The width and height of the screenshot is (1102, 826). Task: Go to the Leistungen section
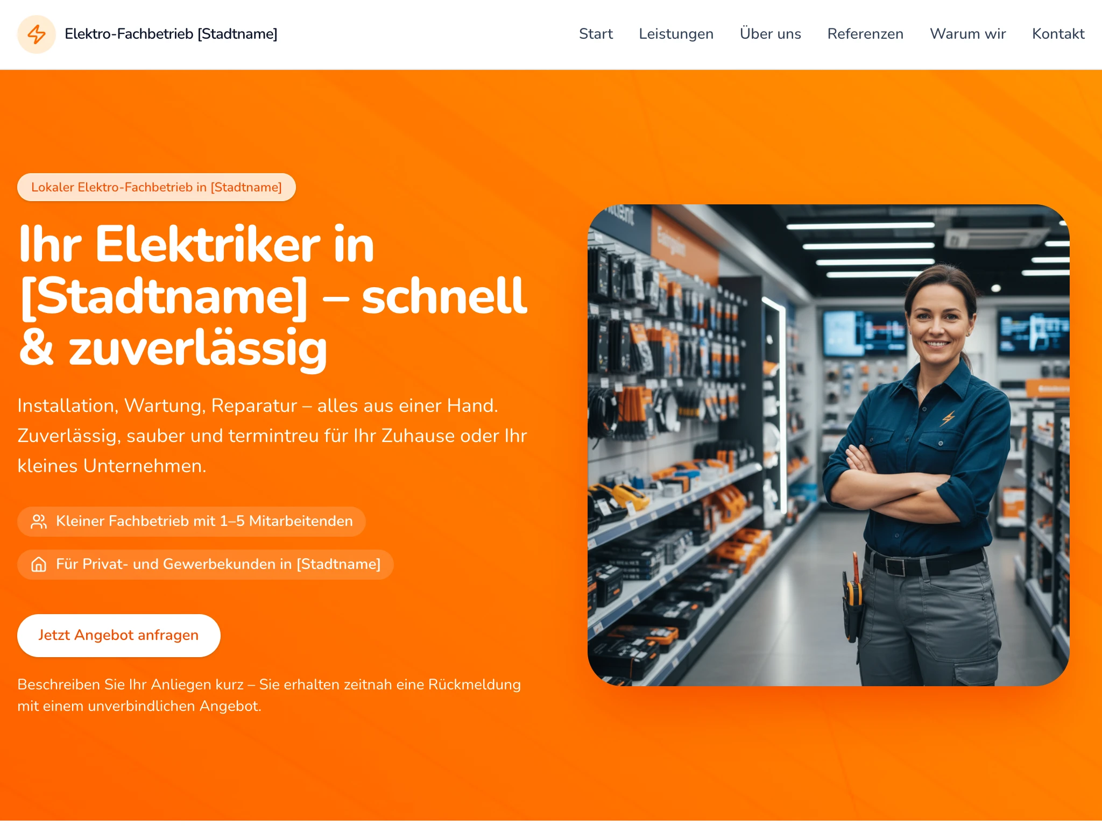(676, 34)
